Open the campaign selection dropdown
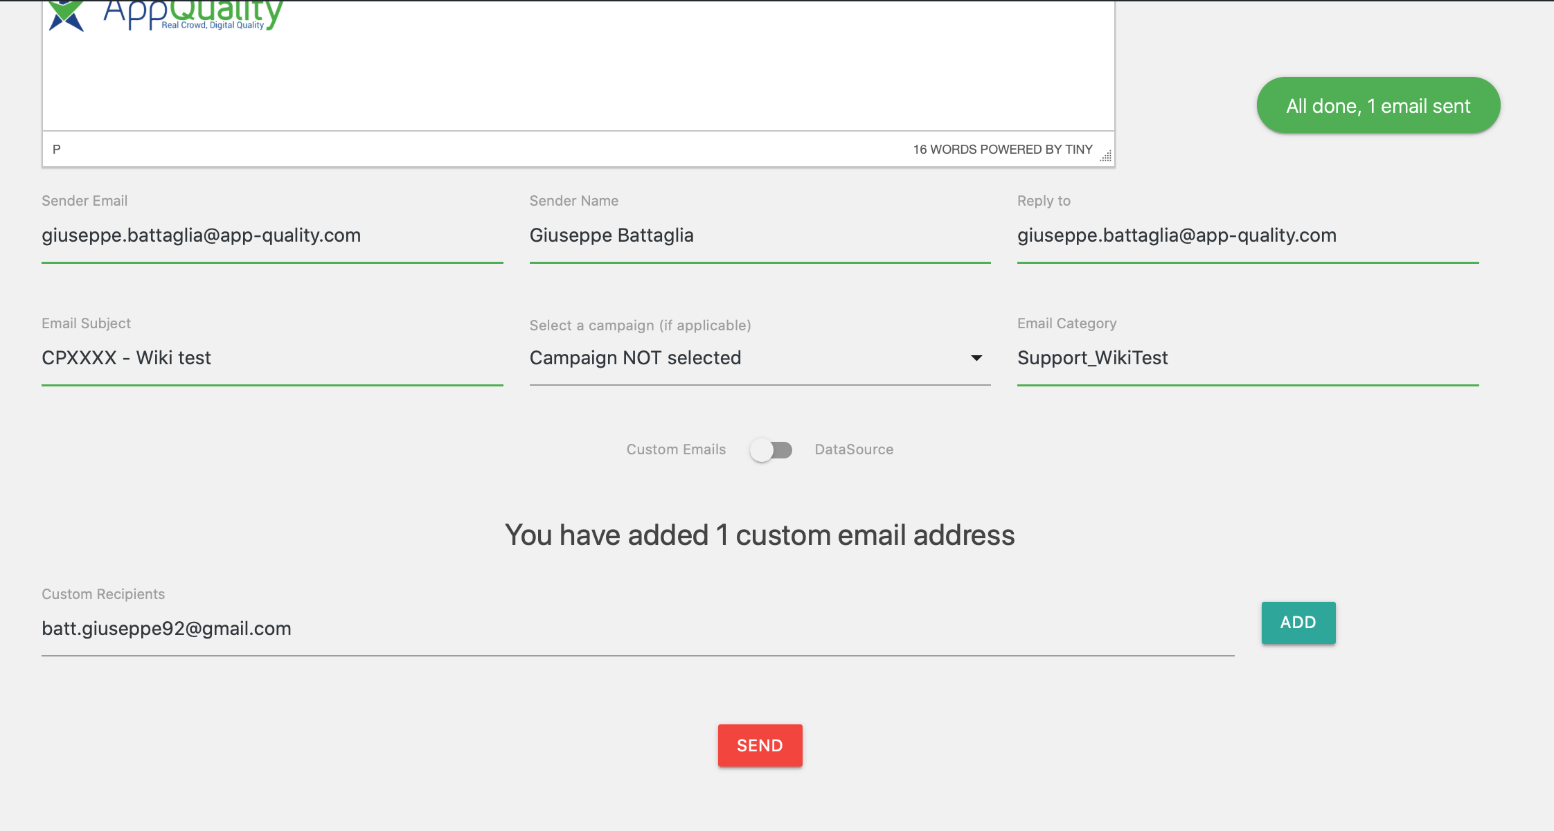1554x831 pixels. point(760,358)
